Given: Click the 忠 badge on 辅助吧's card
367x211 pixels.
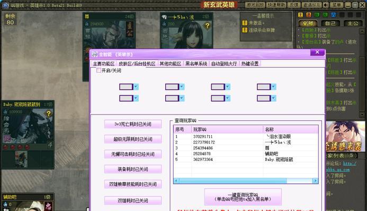Looking at the screenshot, I should point(48,206).
